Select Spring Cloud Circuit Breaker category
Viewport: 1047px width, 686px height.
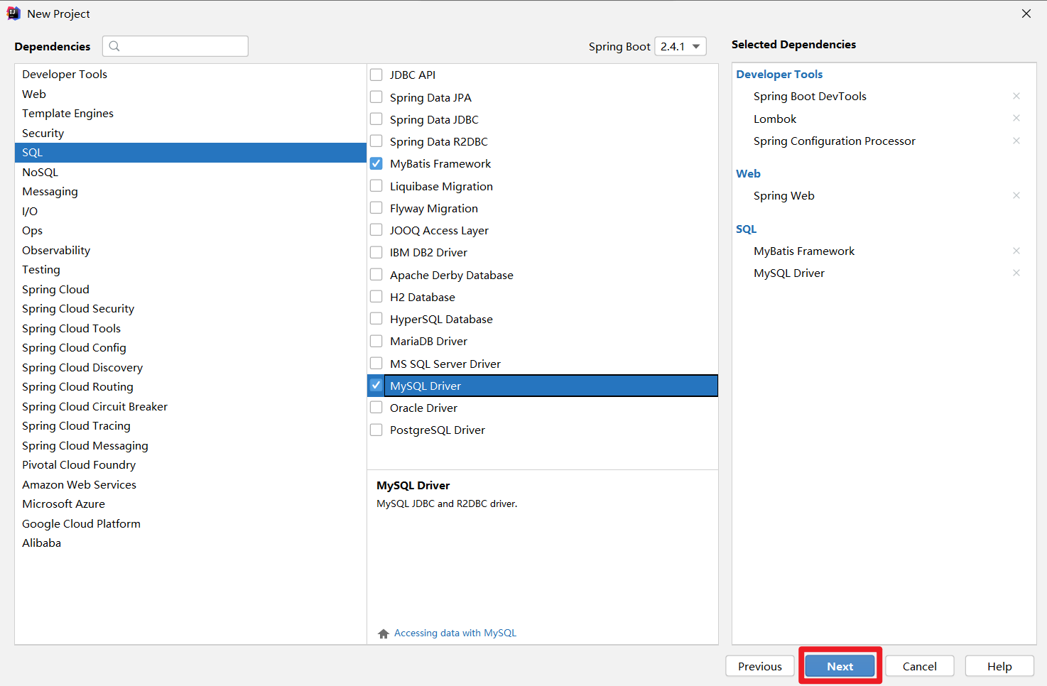[190, 406]
